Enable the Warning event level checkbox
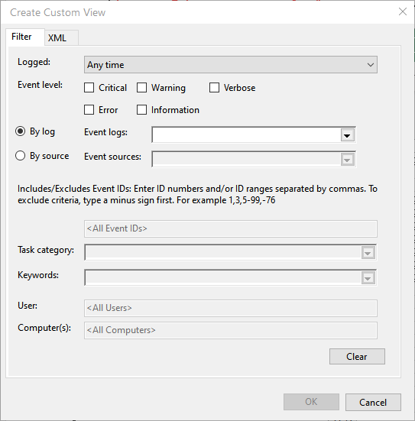This screenshot has width=415, height=421. 141,88
